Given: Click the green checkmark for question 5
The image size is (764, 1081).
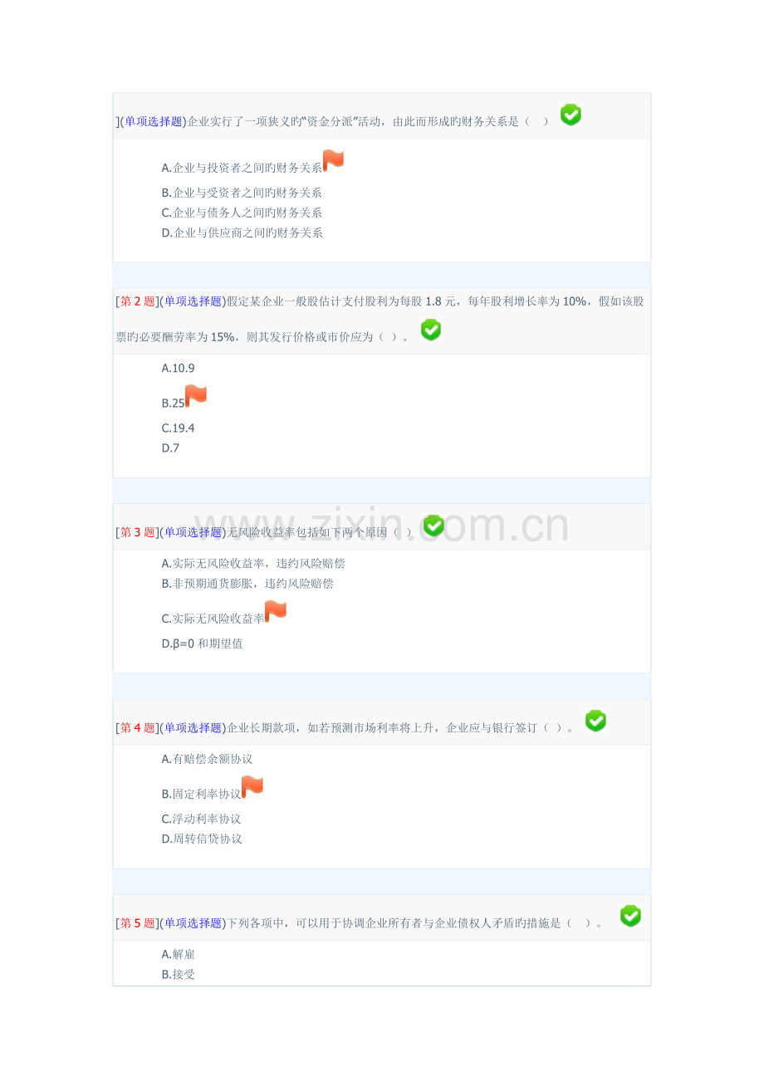Looking at the screenshot, I should pos(630,916).
